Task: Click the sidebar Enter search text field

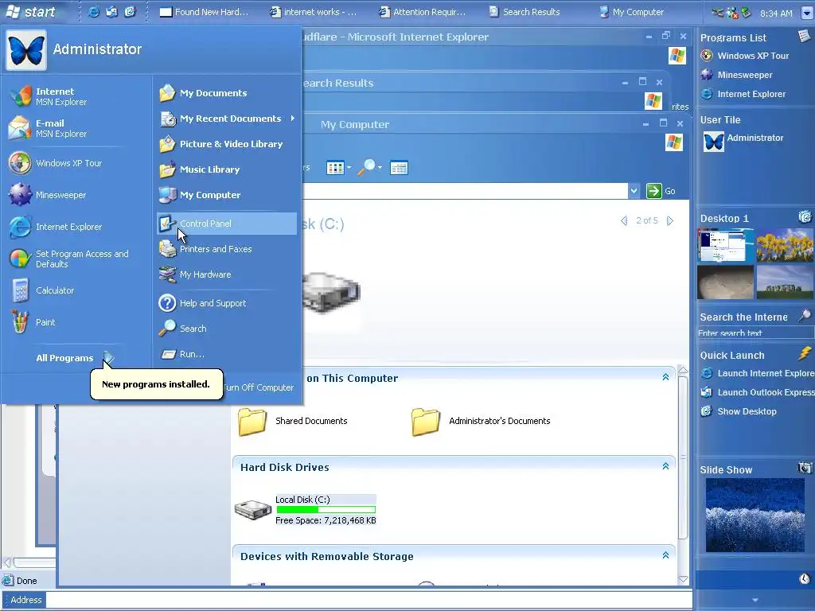Action: [755, 333]
